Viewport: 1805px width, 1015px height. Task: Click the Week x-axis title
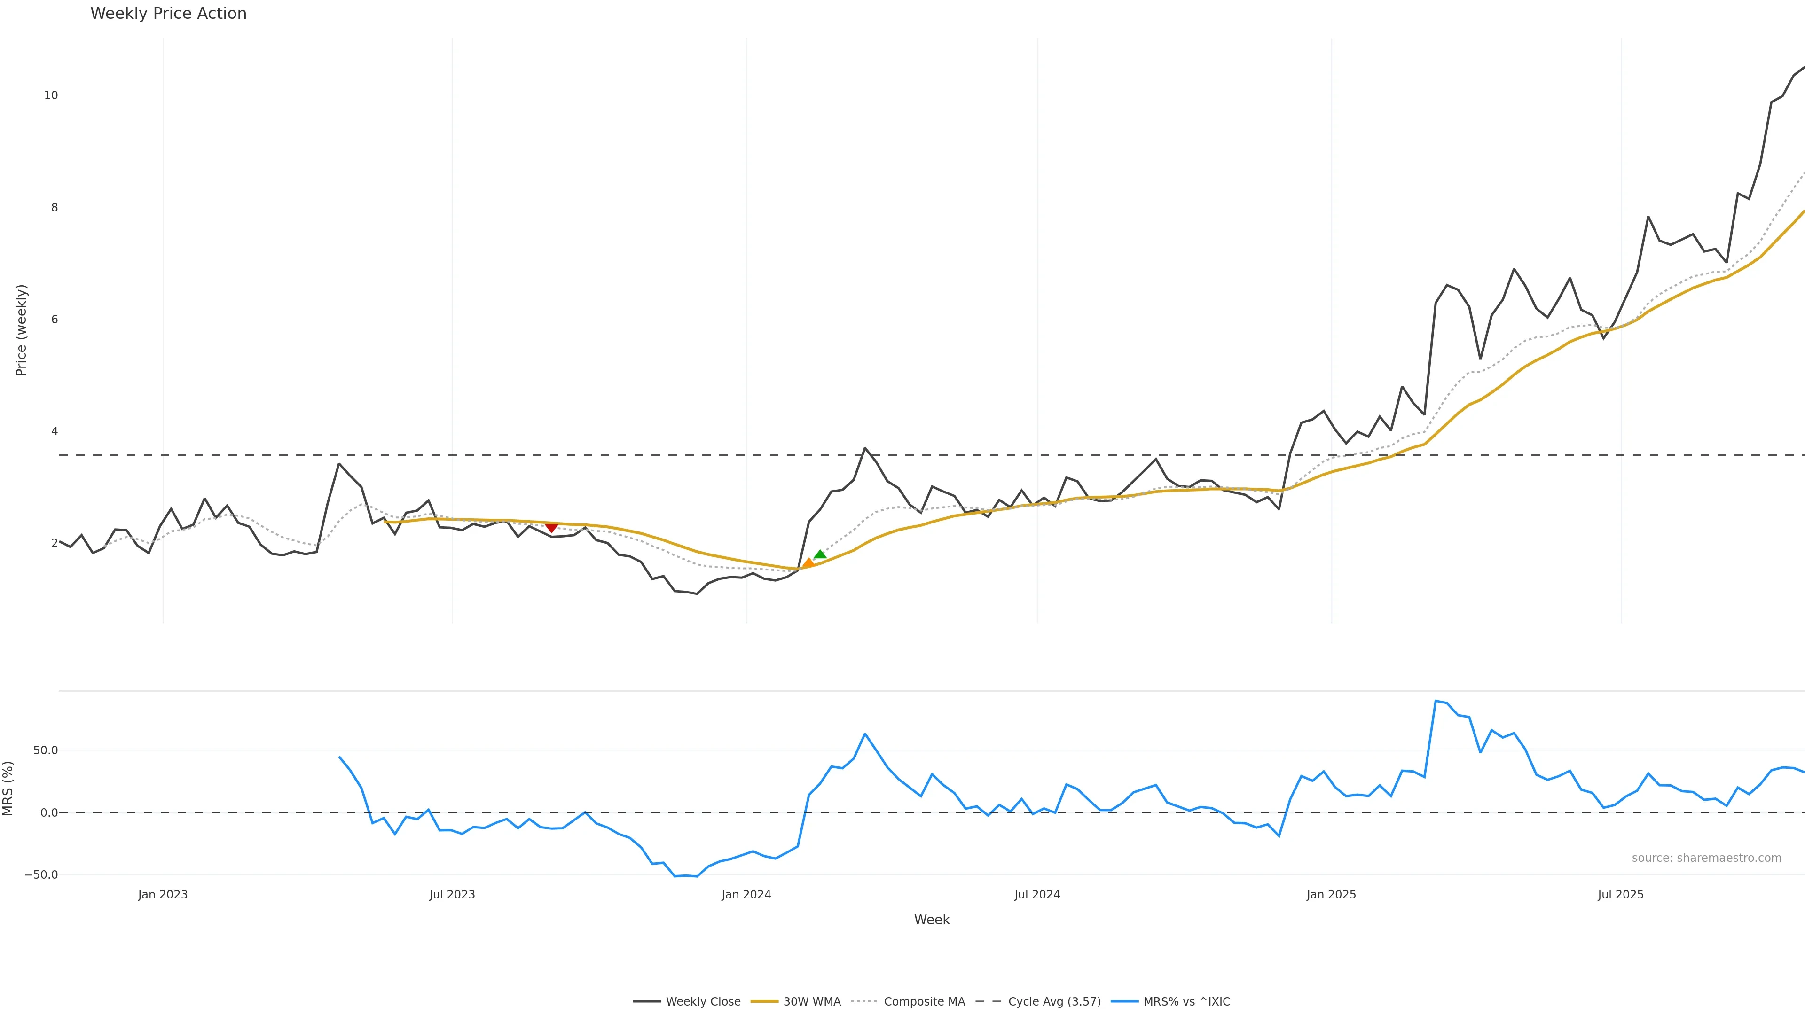(x=931, y=920)
